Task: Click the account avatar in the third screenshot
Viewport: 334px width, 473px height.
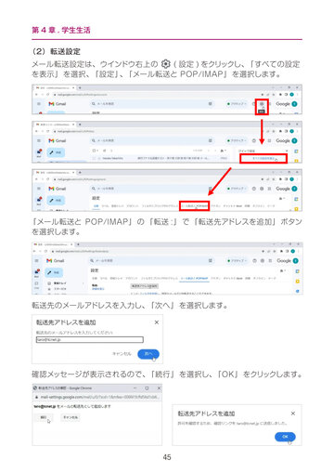Action: point(294,189)
